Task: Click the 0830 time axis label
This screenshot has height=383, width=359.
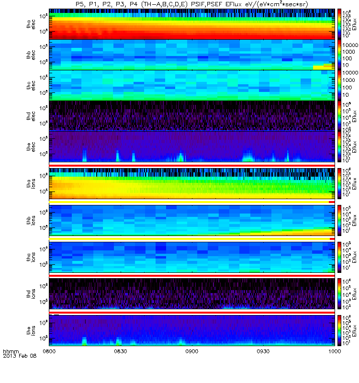Action: 121,351
